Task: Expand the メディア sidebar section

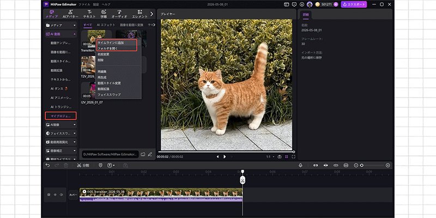Action: [61, 25]
